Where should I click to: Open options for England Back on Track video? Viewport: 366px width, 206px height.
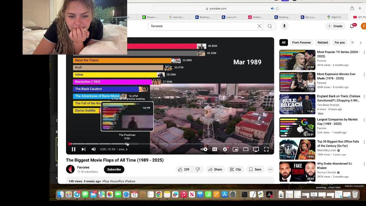coord(364,96)
